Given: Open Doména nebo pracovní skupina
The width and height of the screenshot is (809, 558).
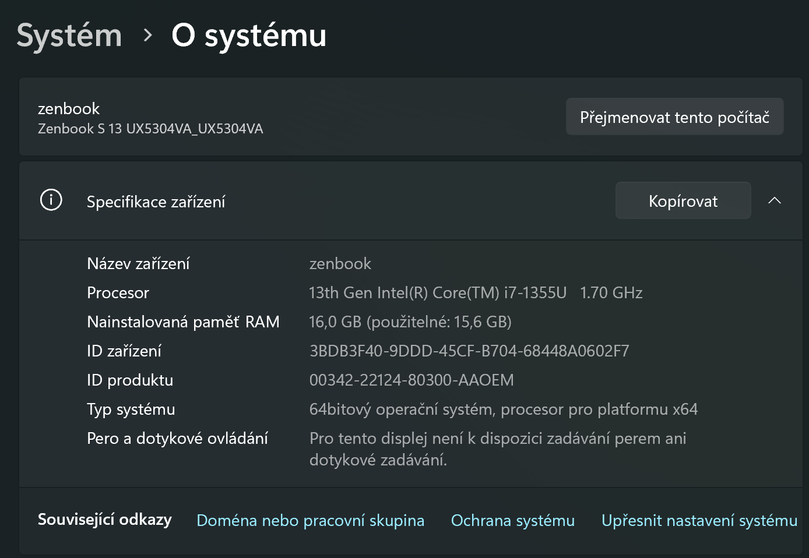Looking at the screenshot, I should click(x=311, y=520).
